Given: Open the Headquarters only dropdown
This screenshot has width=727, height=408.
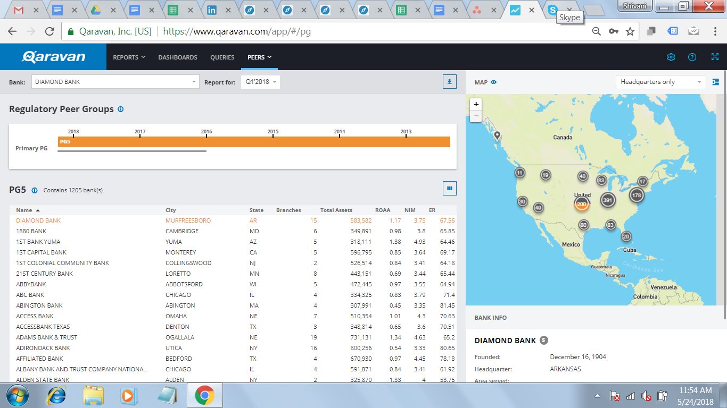Looking at the screenshot, I should pos(660,82).
